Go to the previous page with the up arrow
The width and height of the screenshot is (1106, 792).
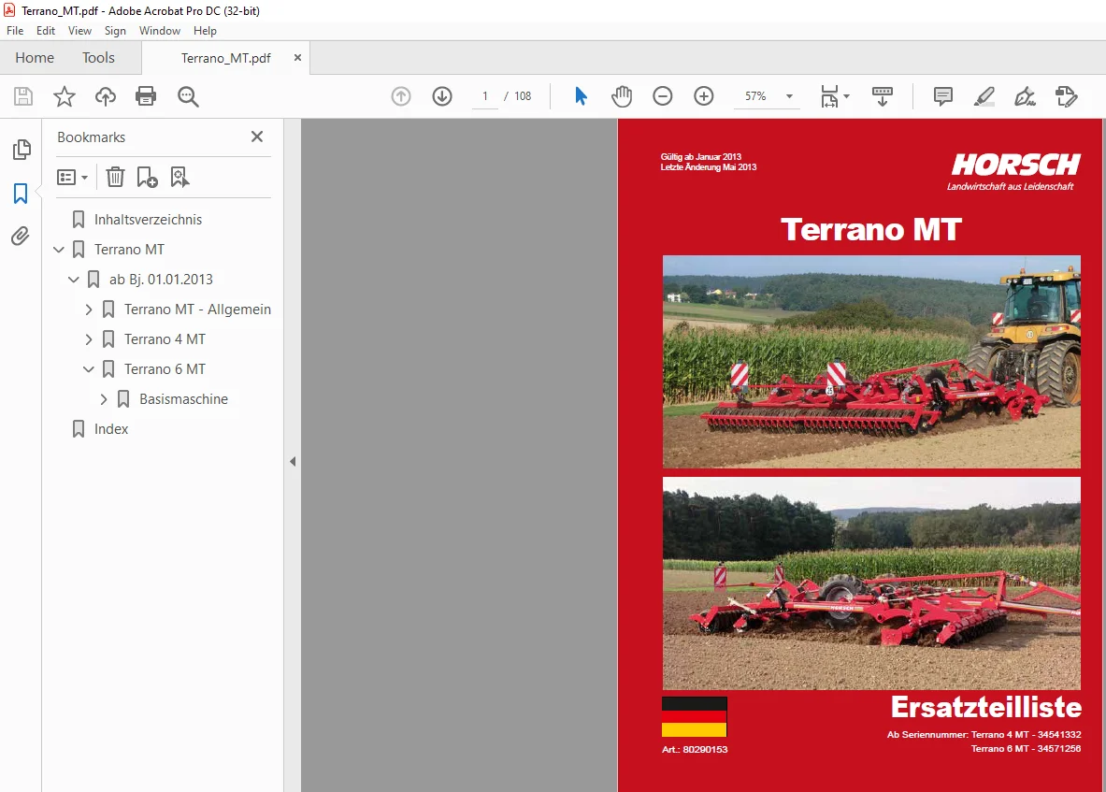pyautogui.click(x=401, y=96)
